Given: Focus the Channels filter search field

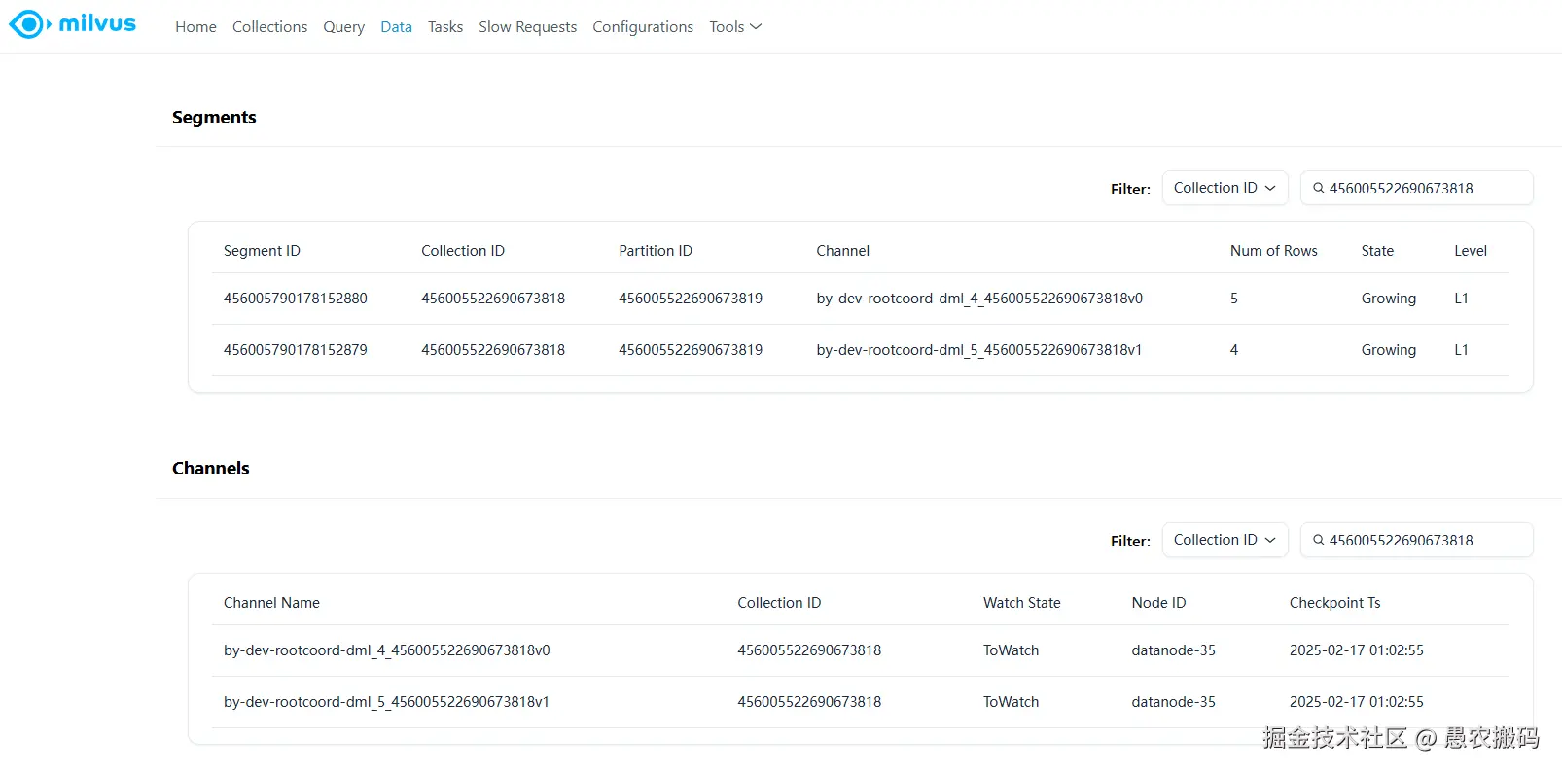Looking at the screenshot, I should click(1417, 540).
